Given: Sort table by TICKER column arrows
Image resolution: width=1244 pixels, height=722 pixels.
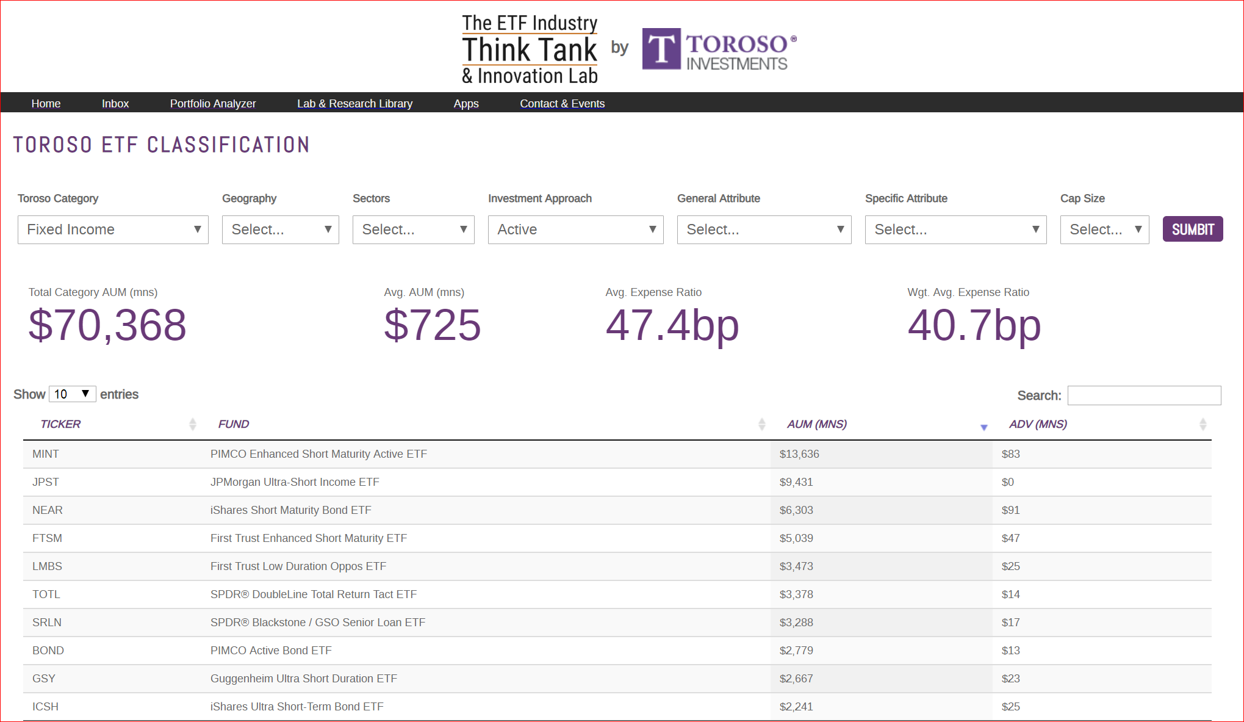Looking at the screenshot, I should 193,424.
